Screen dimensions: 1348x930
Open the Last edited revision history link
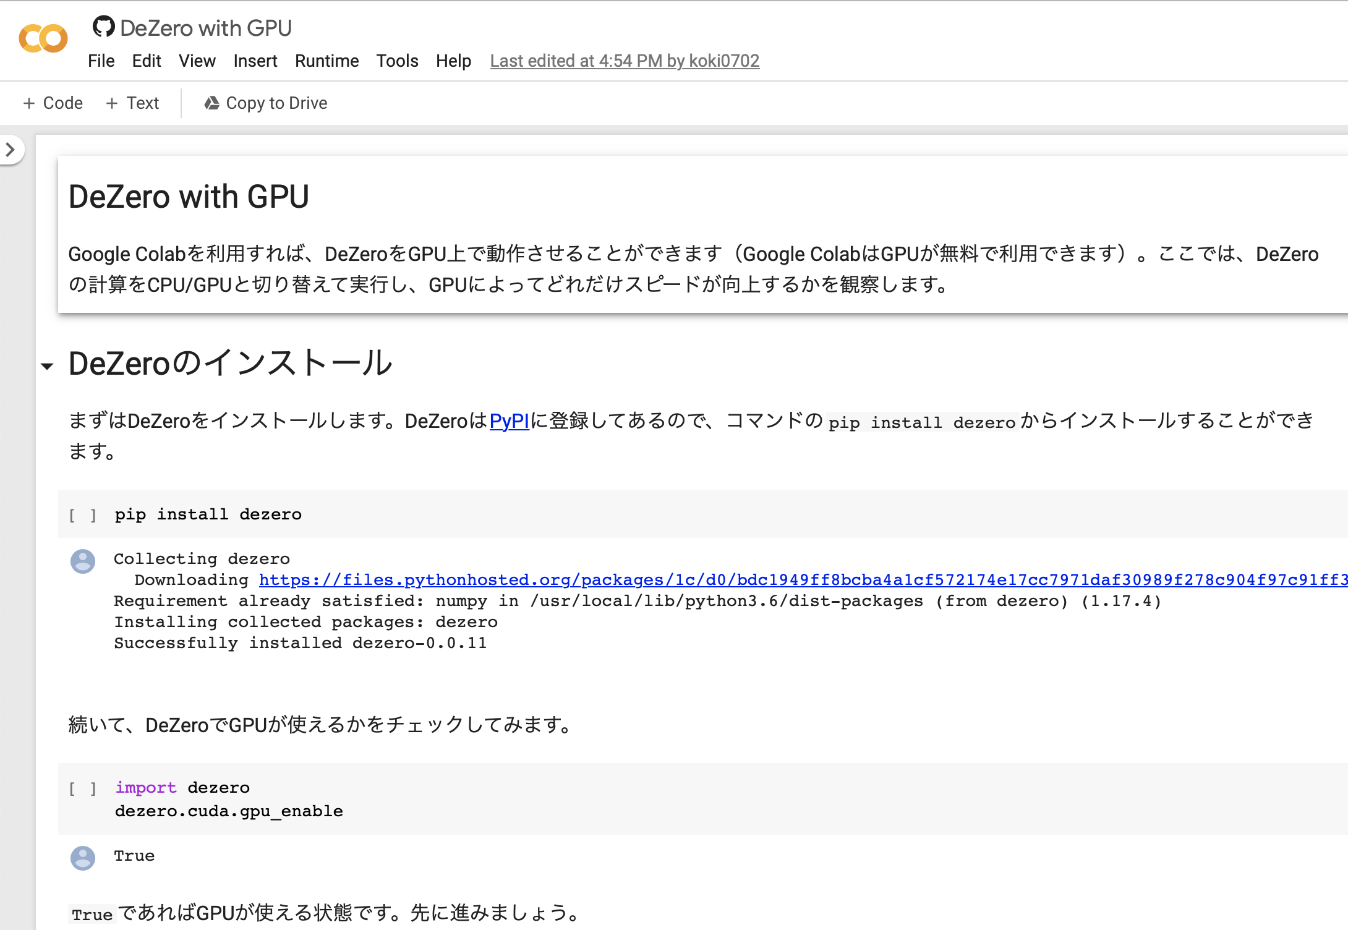[x=625, y=61]
